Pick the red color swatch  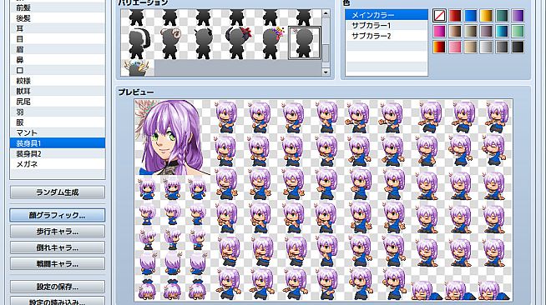(455, 16)
